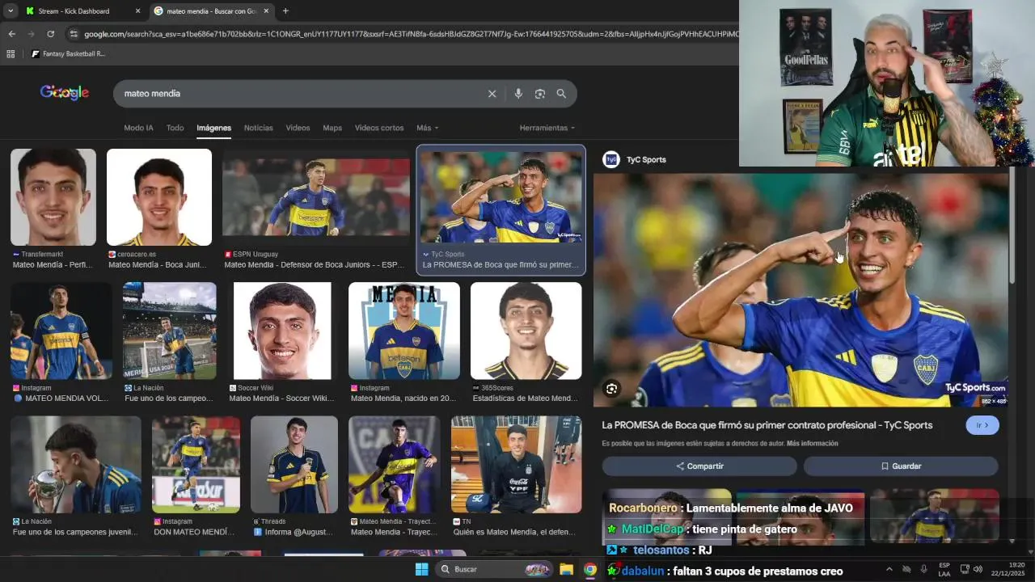Click the TyC Sports logo in the preview panel

point(611,159)
